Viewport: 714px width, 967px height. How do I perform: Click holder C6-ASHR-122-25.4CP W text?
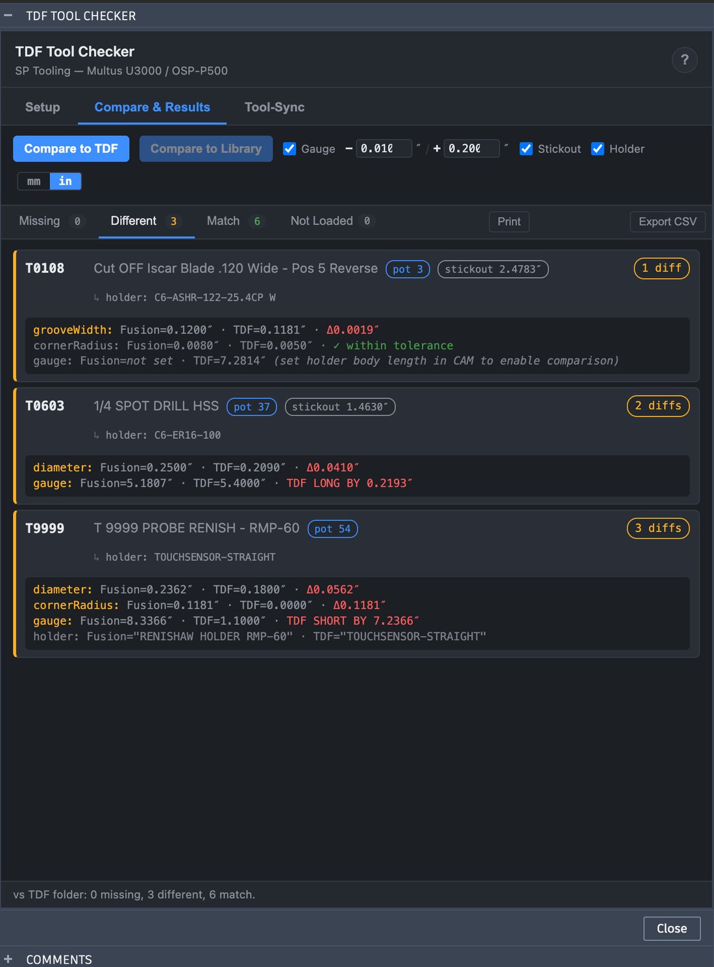(x=190, y=298)
